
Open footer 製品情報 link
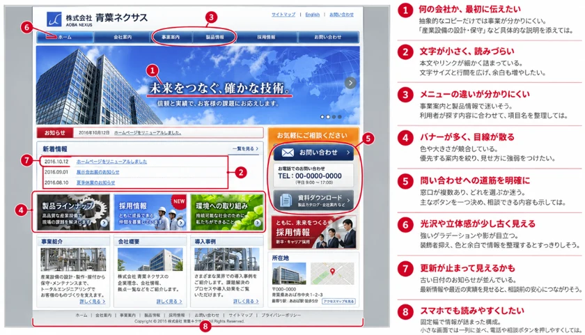point(153,315)
